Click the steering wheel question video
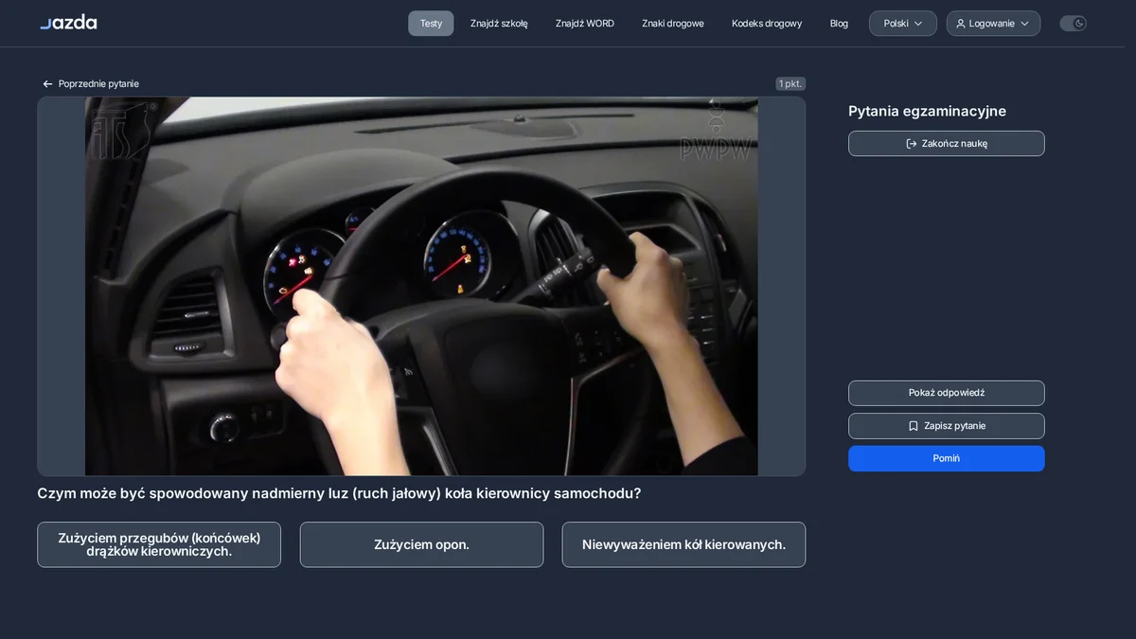This screenshot has width=1136, height=639. 421,286
